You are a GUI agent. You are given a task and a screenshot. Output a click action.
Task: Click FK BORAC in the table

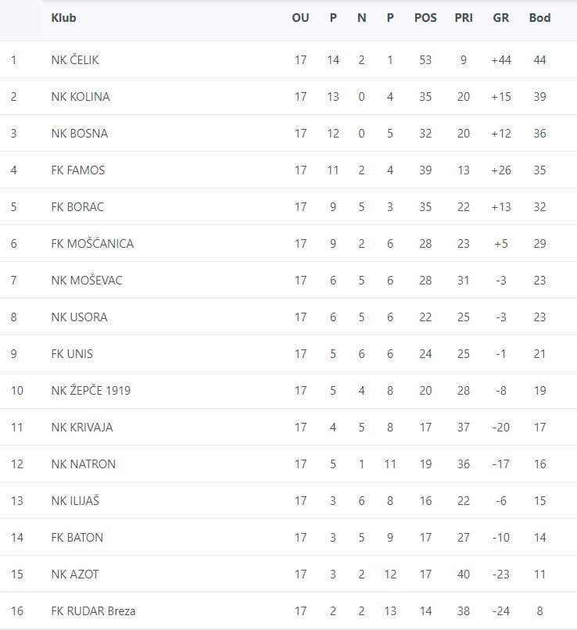[x=77, y=207]
